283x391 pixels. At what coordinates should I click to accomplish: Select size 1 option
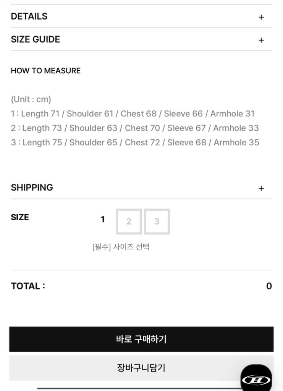(x=103, y=220)
